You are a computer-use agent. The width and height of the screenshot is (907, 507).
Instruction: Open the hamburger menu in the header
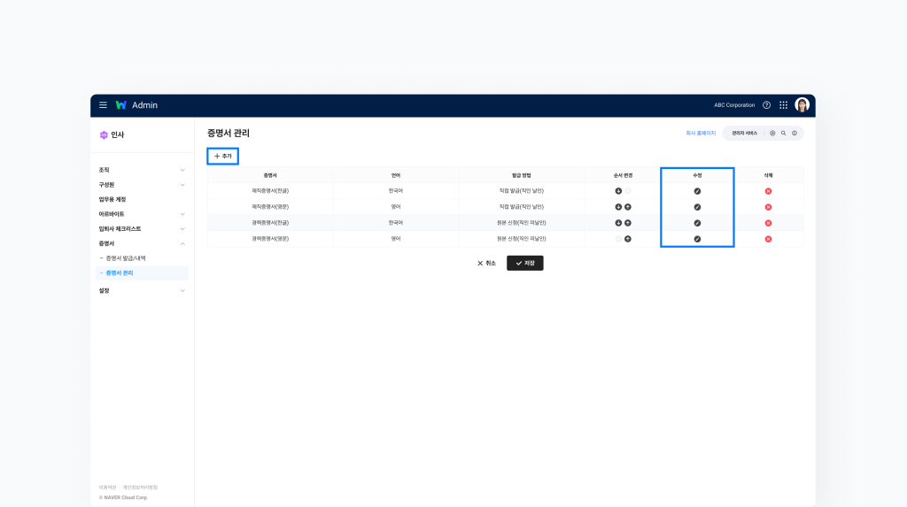pos(103,105)
